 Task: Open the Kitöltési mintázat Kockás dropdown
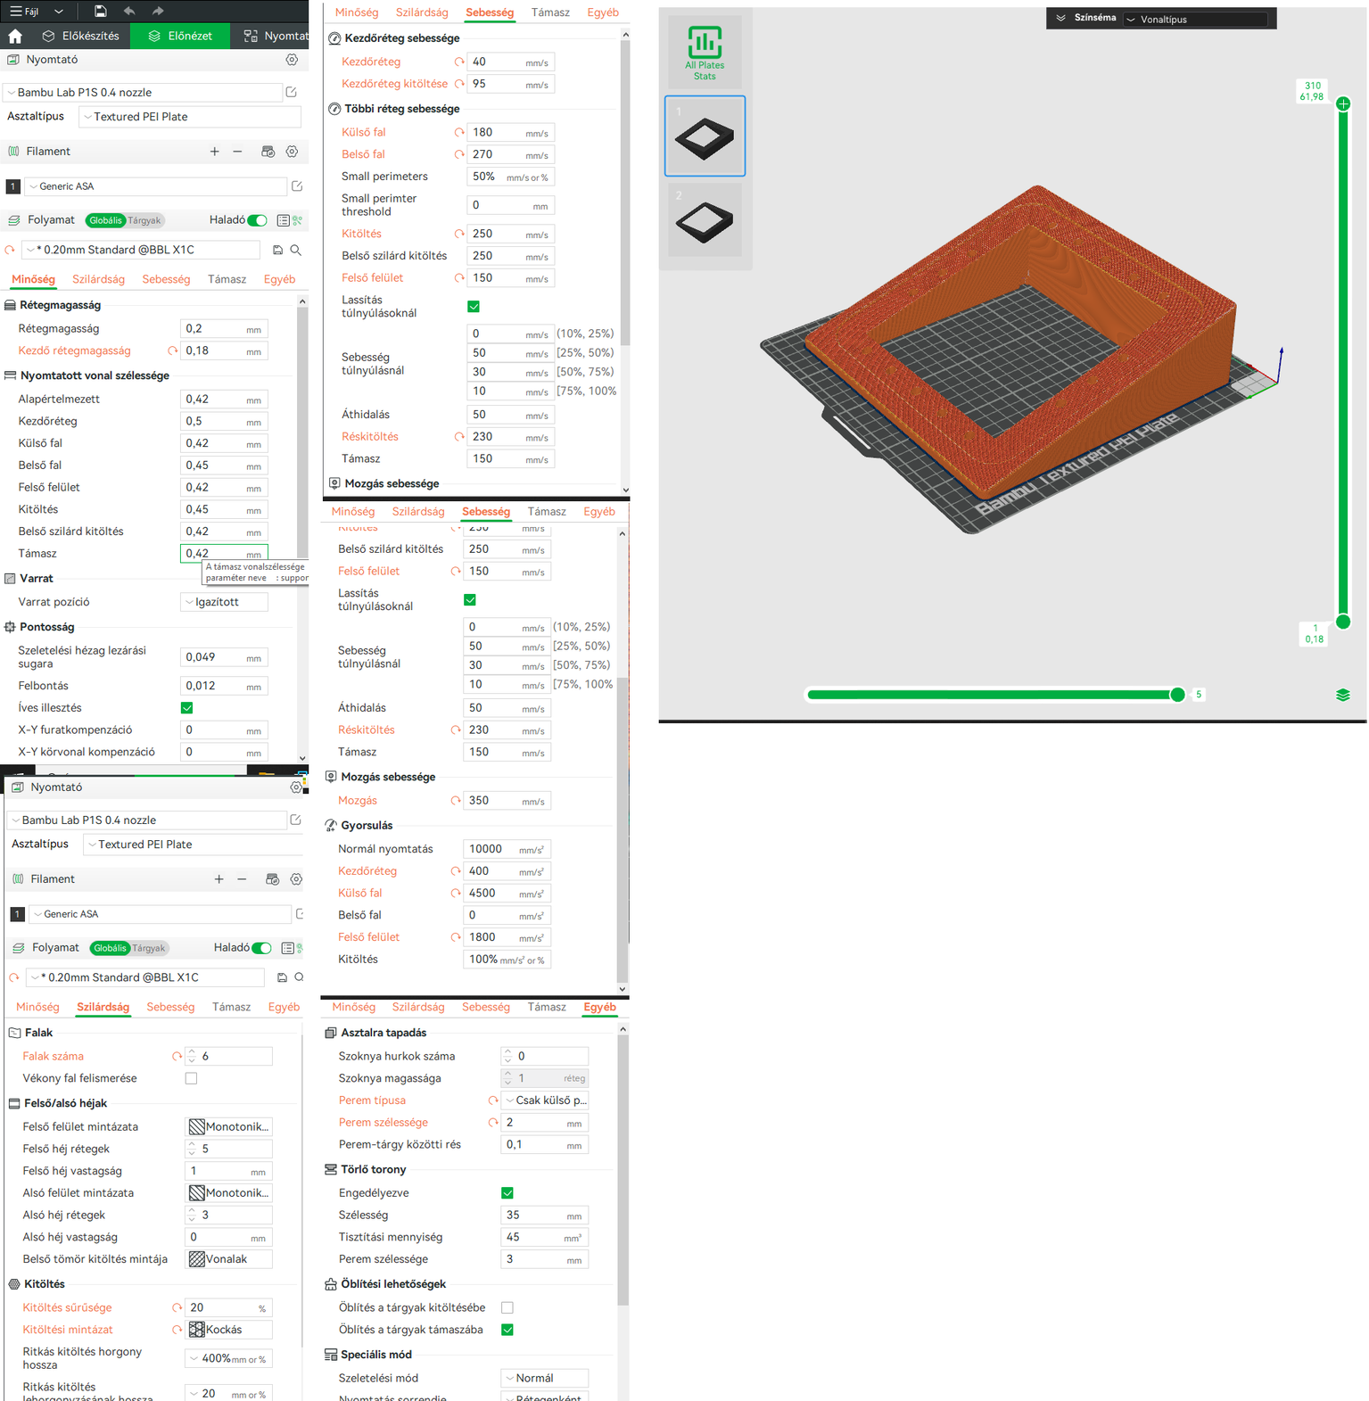click(x=228, y=1330)
